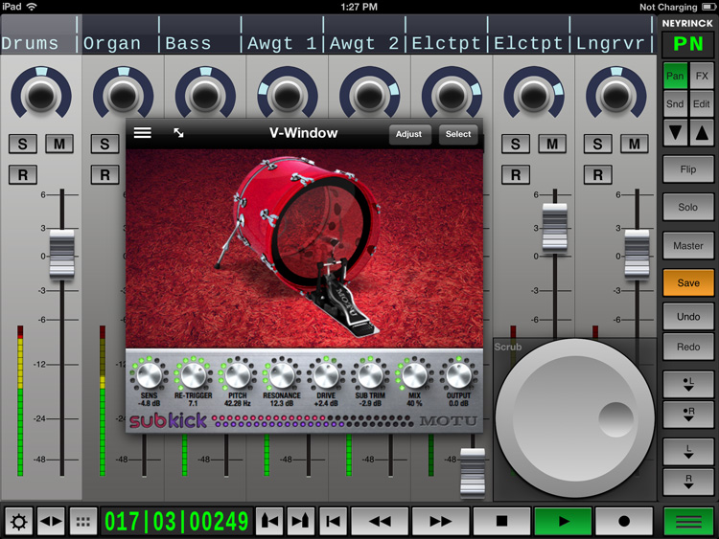The width and height of the screenshot is (719, 539).
Task: Mute the Drums channel
Action: click(x=59, y=144)
